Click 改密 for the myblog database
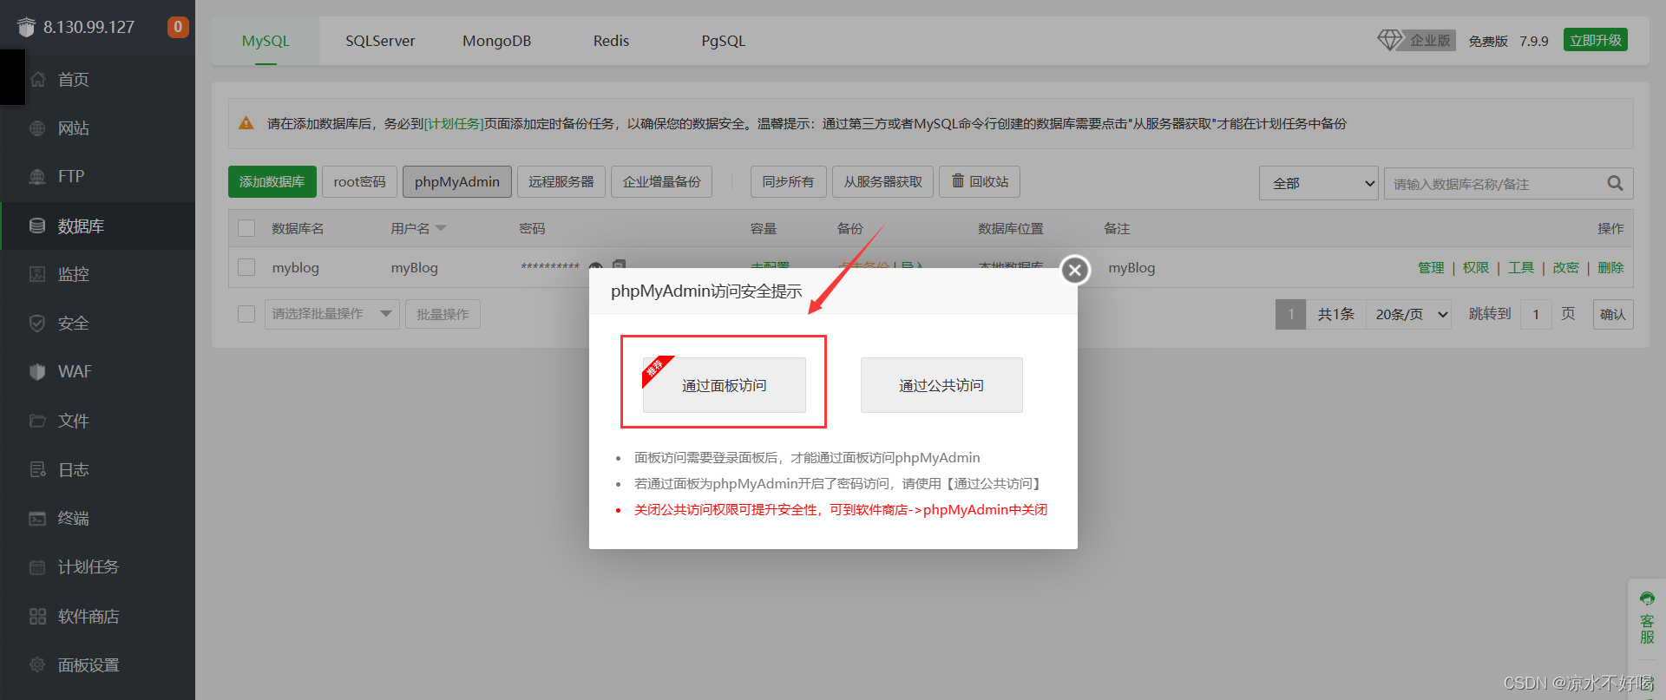1666x700 pixels. [1566, 267]
